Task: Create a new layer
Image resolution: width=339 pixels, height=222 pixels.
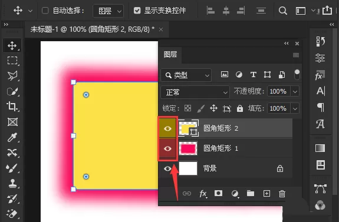Action: pyautogui.click(x=266, y=194)
